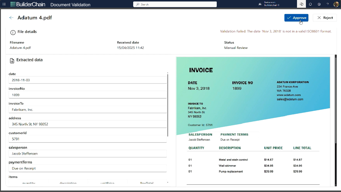
Task: Click the Document Validation app title
Action: click(x=70, y=4)
